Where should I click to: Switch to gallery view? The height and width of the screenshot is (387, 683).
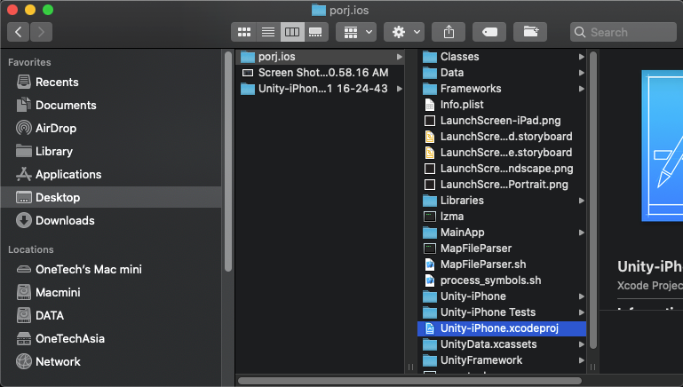pyautogui.click(x=316, y=32)
